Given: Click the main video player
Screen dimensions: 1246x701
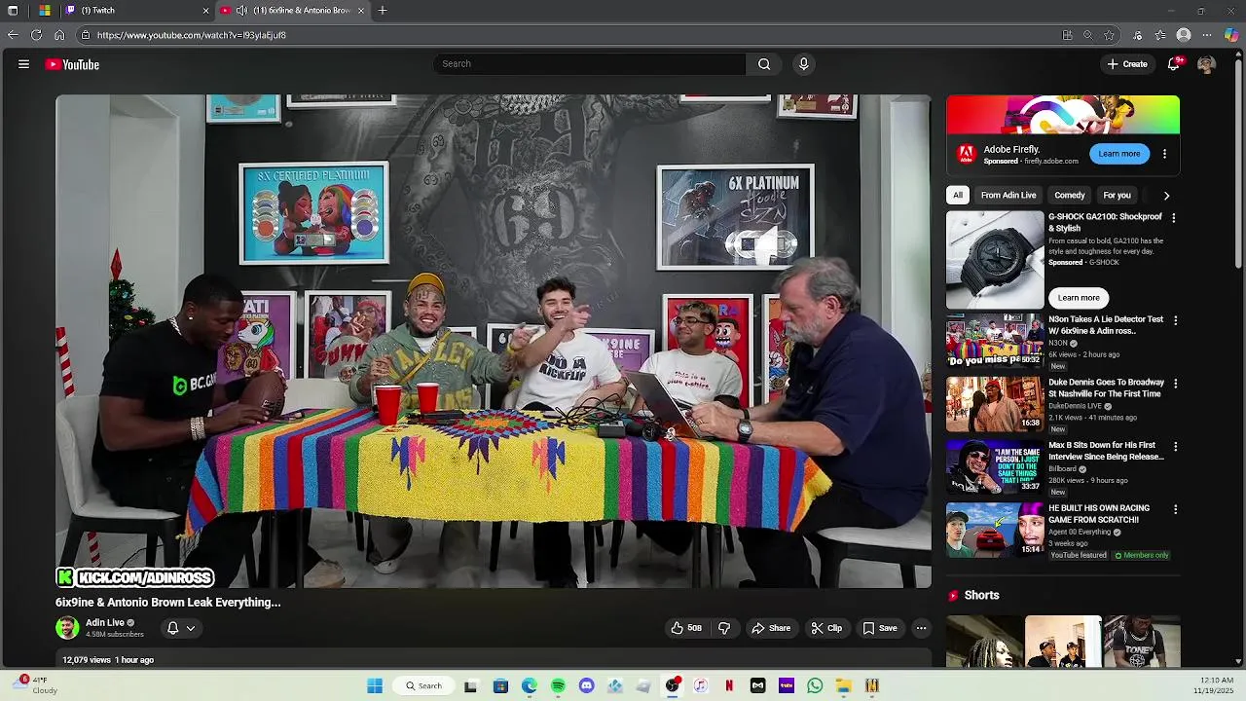Looking at the screenshot, I should (x=494, y=342).
